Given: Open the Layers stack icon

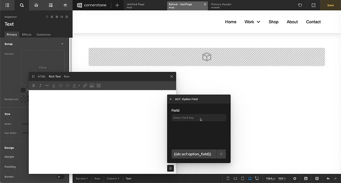Looking at the screenshot, I should (65, 5).
